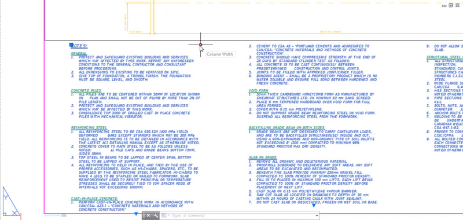Viewport: 463px width, 220px height.
Task: Close the drawing viewport window
Action: click(457, 5)
